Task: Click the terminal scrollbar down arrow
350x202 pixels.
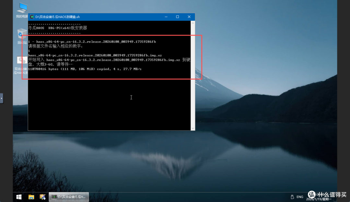Action: click(x=193, y=128)
